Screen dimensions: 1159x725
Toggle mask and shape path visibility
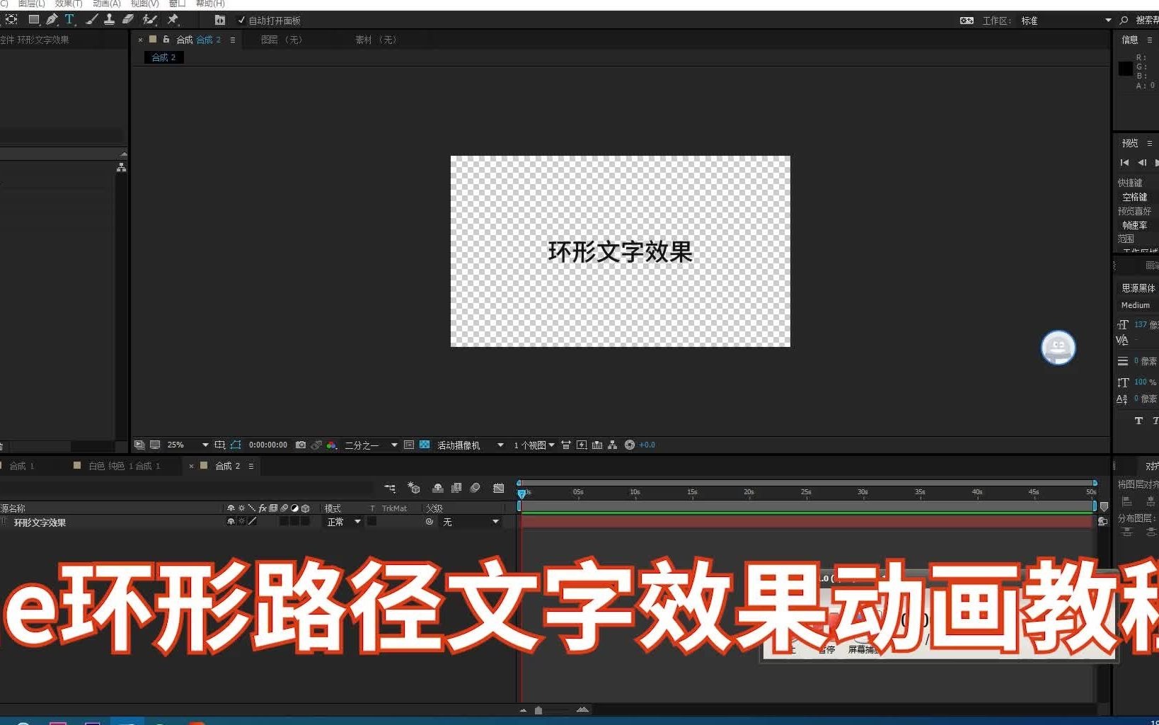(x=236, y=445)
